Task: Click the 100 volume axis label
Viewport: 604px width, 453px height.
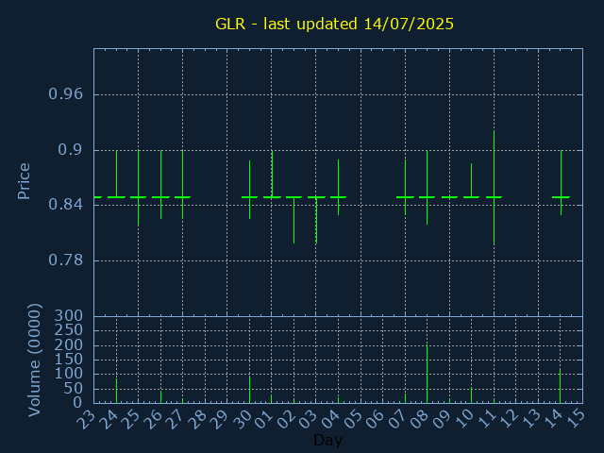Action: [69, 374]
